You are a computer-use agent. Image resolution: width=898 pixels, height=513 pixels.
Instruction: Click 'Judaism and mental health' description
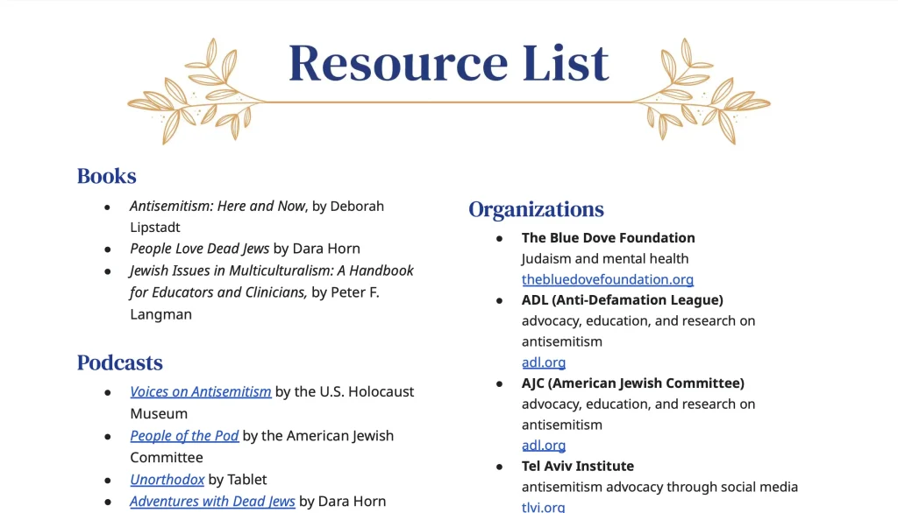coord(605,259)
